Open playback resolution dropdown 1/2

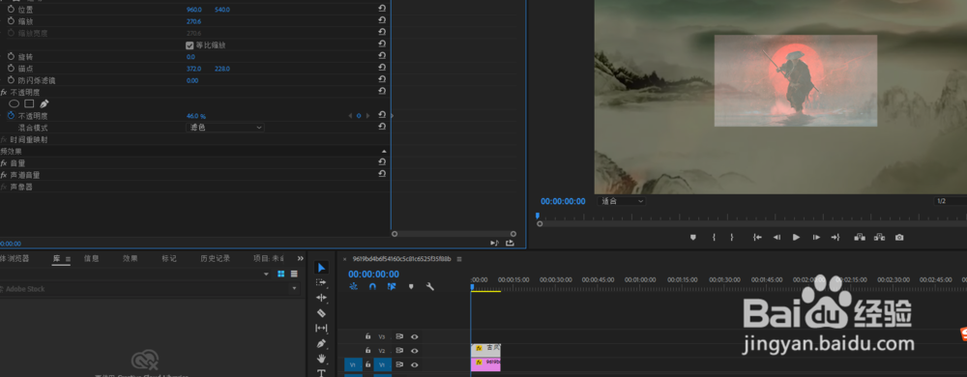pos(950,201)
